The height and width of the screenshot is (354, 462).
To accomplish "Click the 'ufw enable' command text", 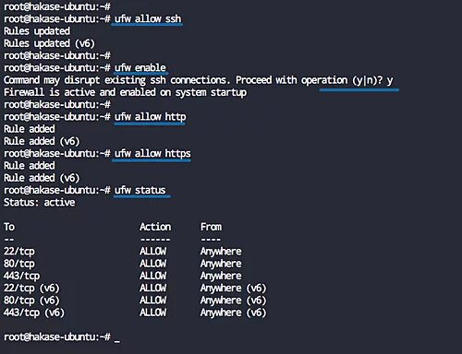I will [140, 68].
